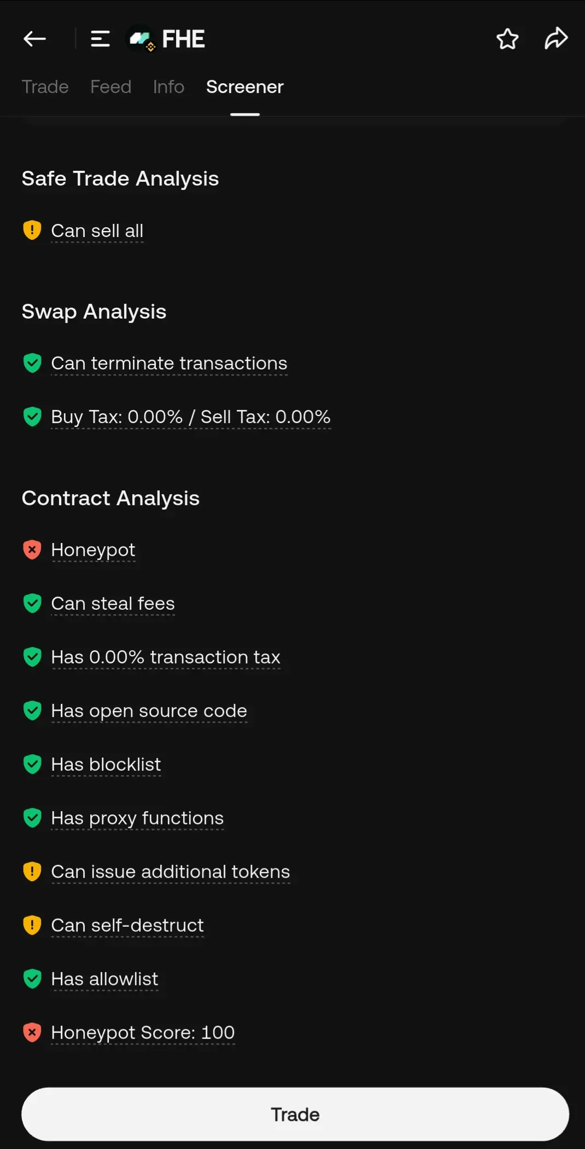Open the Feed tab

pos(110,87)
